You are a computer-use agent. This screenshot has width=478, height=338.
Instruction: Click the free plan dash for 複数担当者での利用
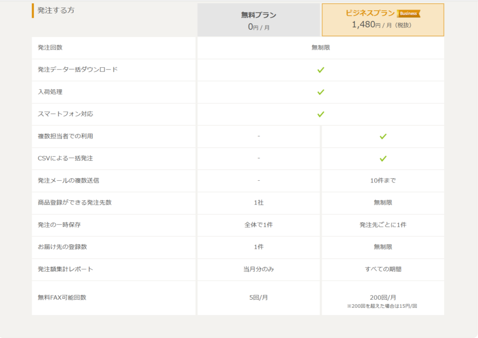[x=259, y=136]
